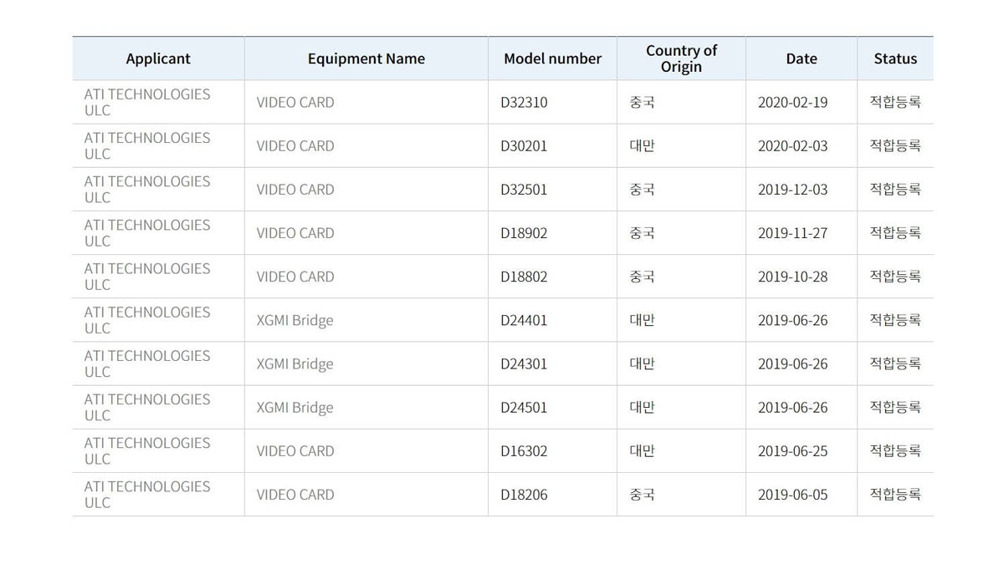This screenshot has width=1004, height=564.
Task: Click the Country of Origin header
Action: tap(681, 58)
